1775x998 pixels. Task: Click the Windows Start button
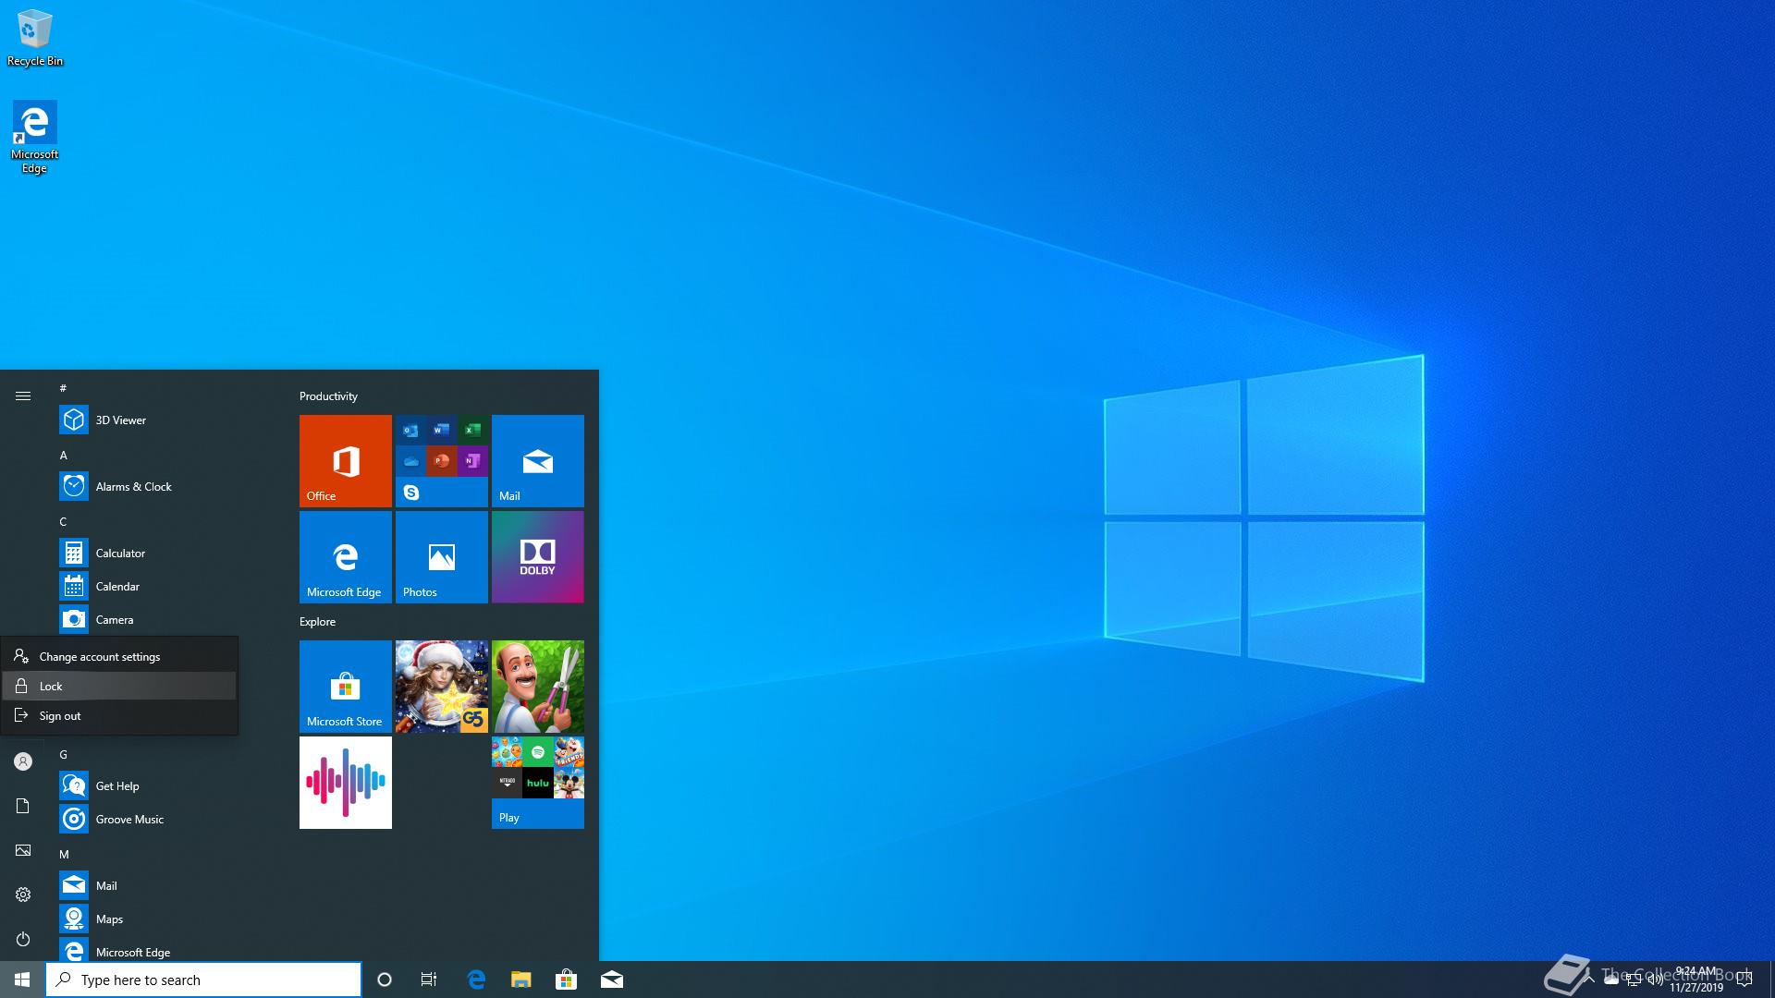pyautogui.click(x=22, y=980)
